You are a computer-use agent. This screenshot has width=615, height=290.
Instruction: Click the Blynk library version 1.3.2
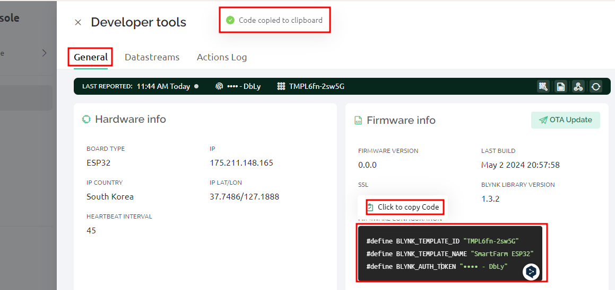click(x=490, y=199)
